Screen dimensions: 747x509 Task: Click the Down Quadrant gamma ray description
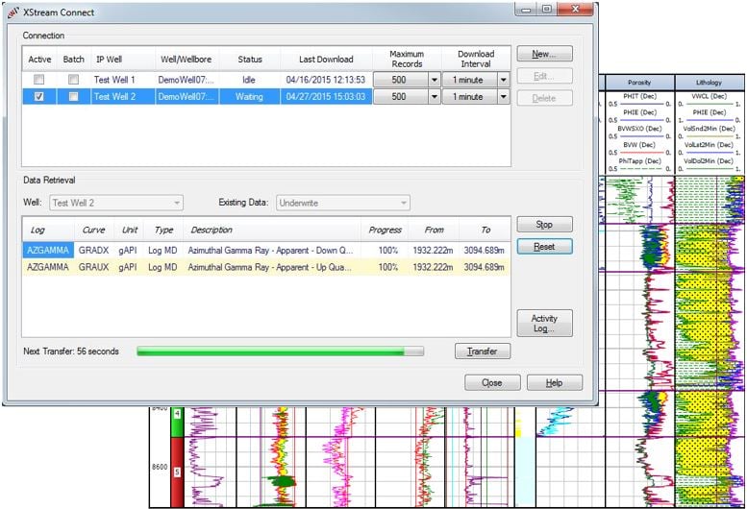click(x=270, y=251)
